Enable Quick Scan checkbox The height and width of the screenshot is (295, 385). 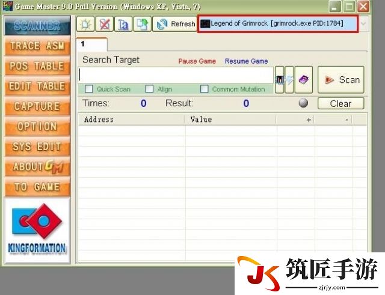click(x=88, y=89)
